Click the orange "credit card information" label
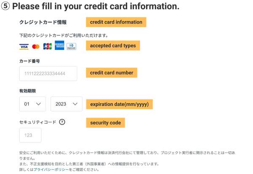253x174 pixels. pyautogui.click(x=116, y=22)
